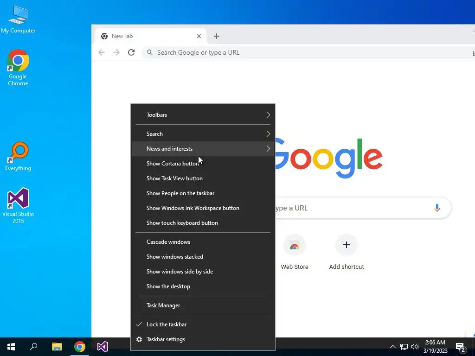Screen dimensions: 475x356
Task: Open the Everything desktop shortcut
Action: tap(18, 157)
